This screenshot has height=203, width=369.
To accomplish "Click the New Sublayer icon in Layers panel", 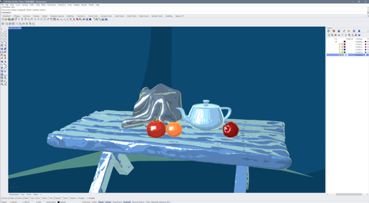I will pyautogui.click(x=332, y=35).
